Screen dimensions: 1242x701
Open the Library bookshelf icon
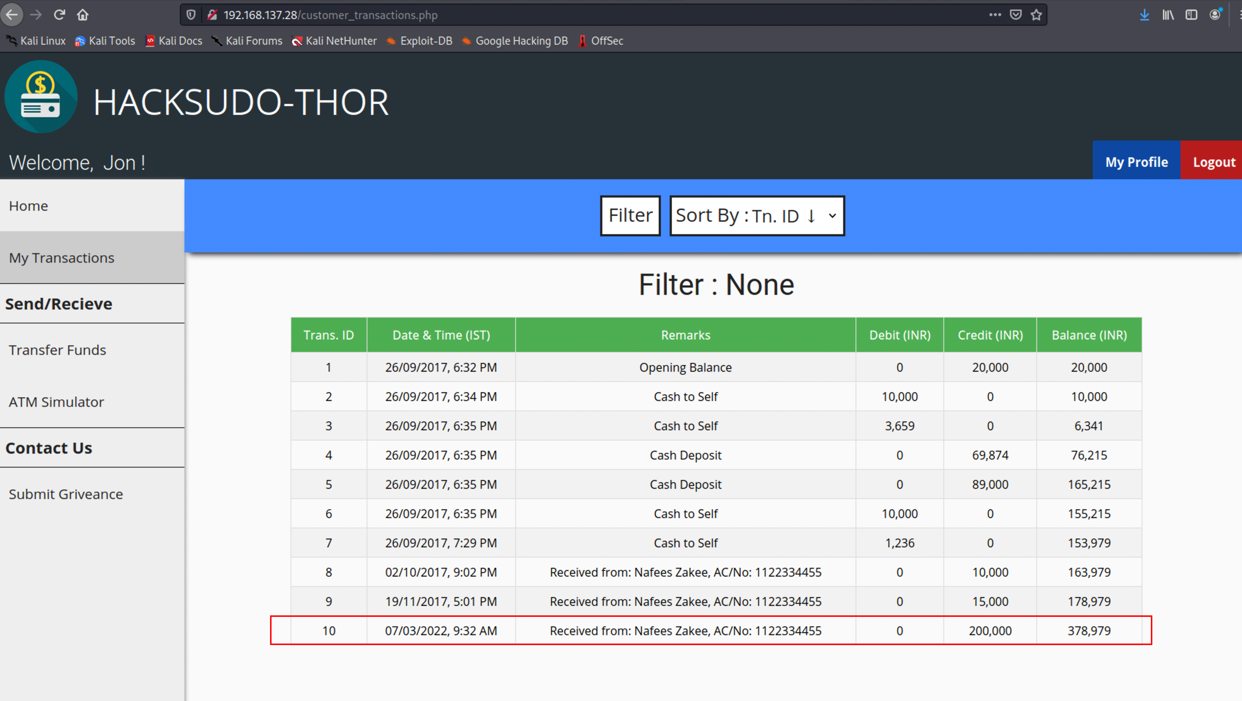[x=1168, y=15]
